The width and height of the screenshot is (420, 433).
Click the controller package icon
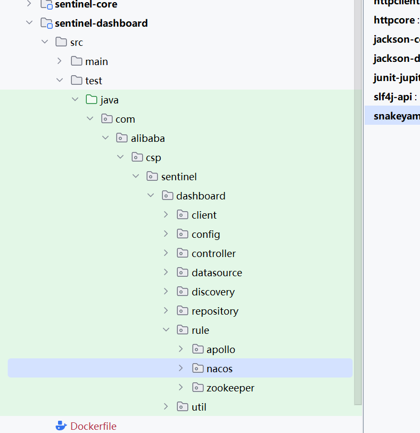click(x=183, y=253)
